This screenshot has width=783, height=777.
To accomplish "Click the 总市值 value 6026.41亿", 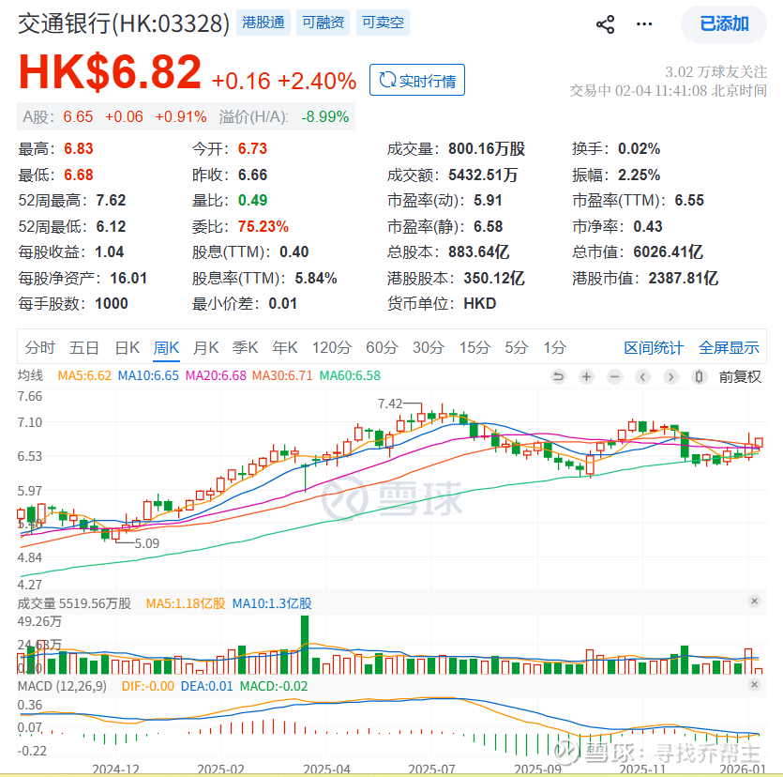I will (x=669, y=251).
